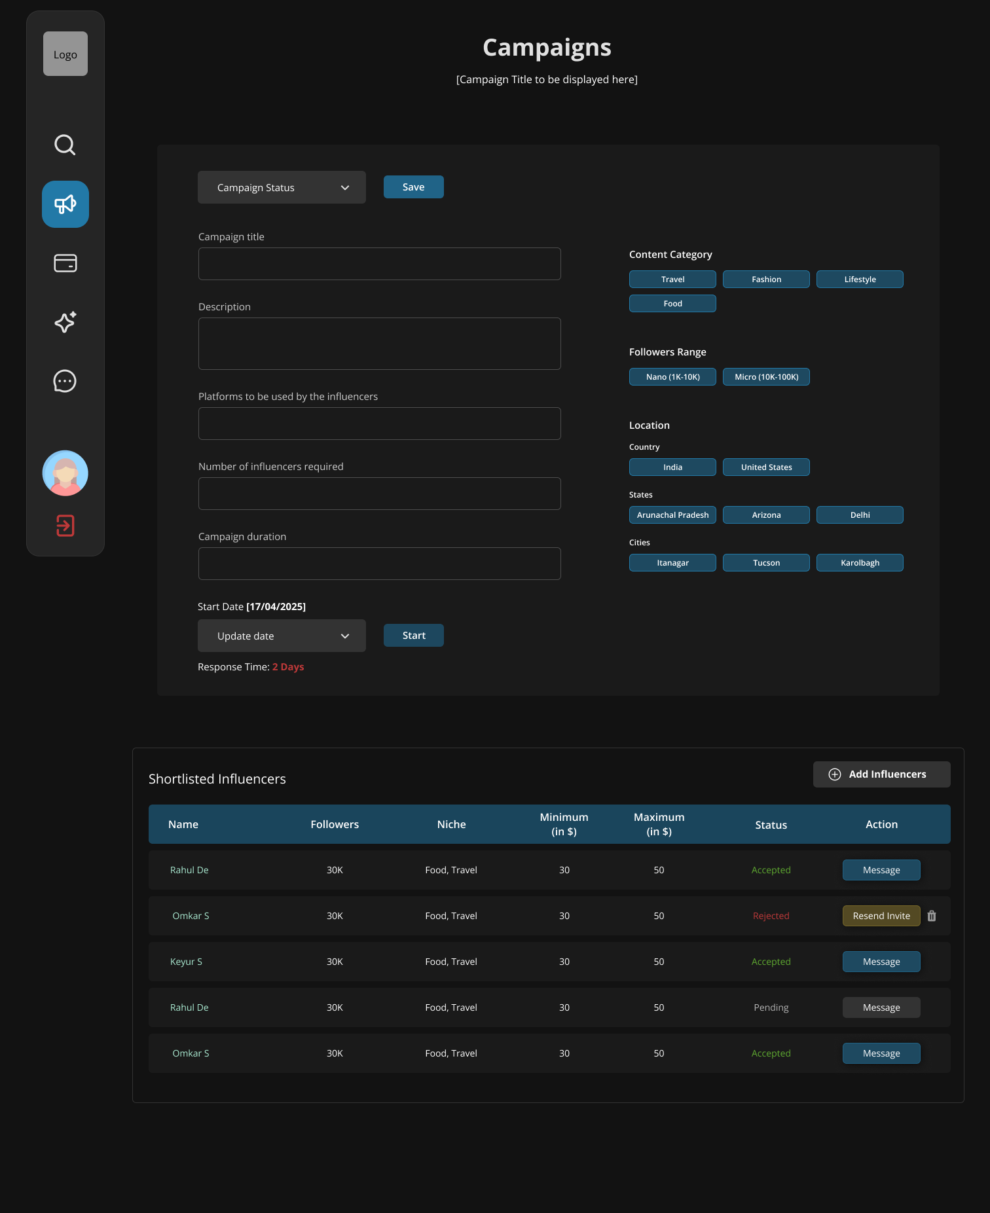Toggle the Travel category tag
The height and width of the screenshot is (1213, 990).
click(672, 279)
